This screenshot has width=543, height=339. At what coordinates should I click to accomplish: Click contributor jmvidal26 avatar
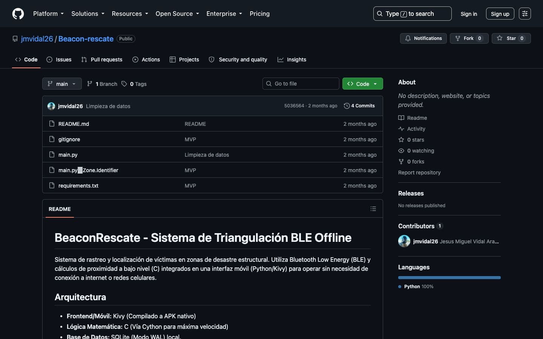click(x=404, y=241)
